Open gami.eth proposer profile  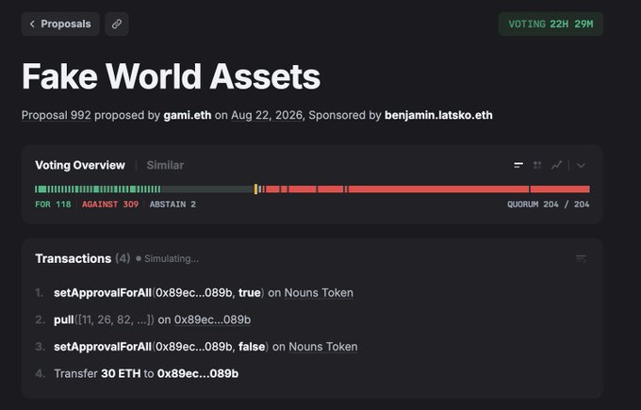[188, 115]
